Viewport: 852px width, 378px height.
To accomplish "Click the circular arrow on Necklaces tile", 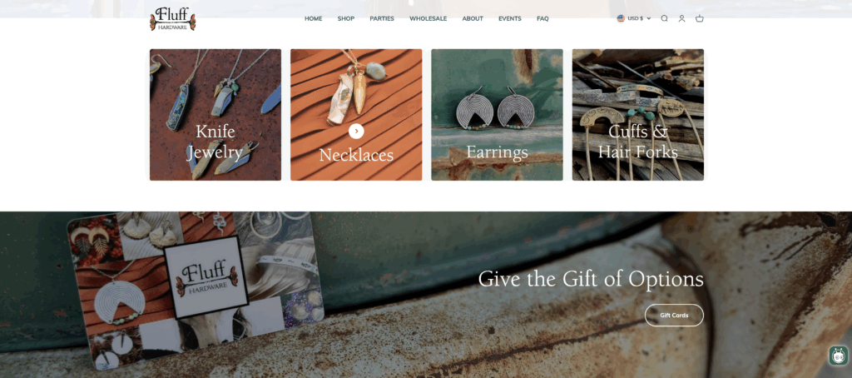I will 356,131.
